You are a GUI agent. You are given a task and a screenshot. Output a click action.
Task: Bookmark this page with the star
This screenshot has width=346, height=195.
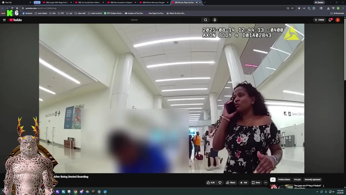pos(292,8)
